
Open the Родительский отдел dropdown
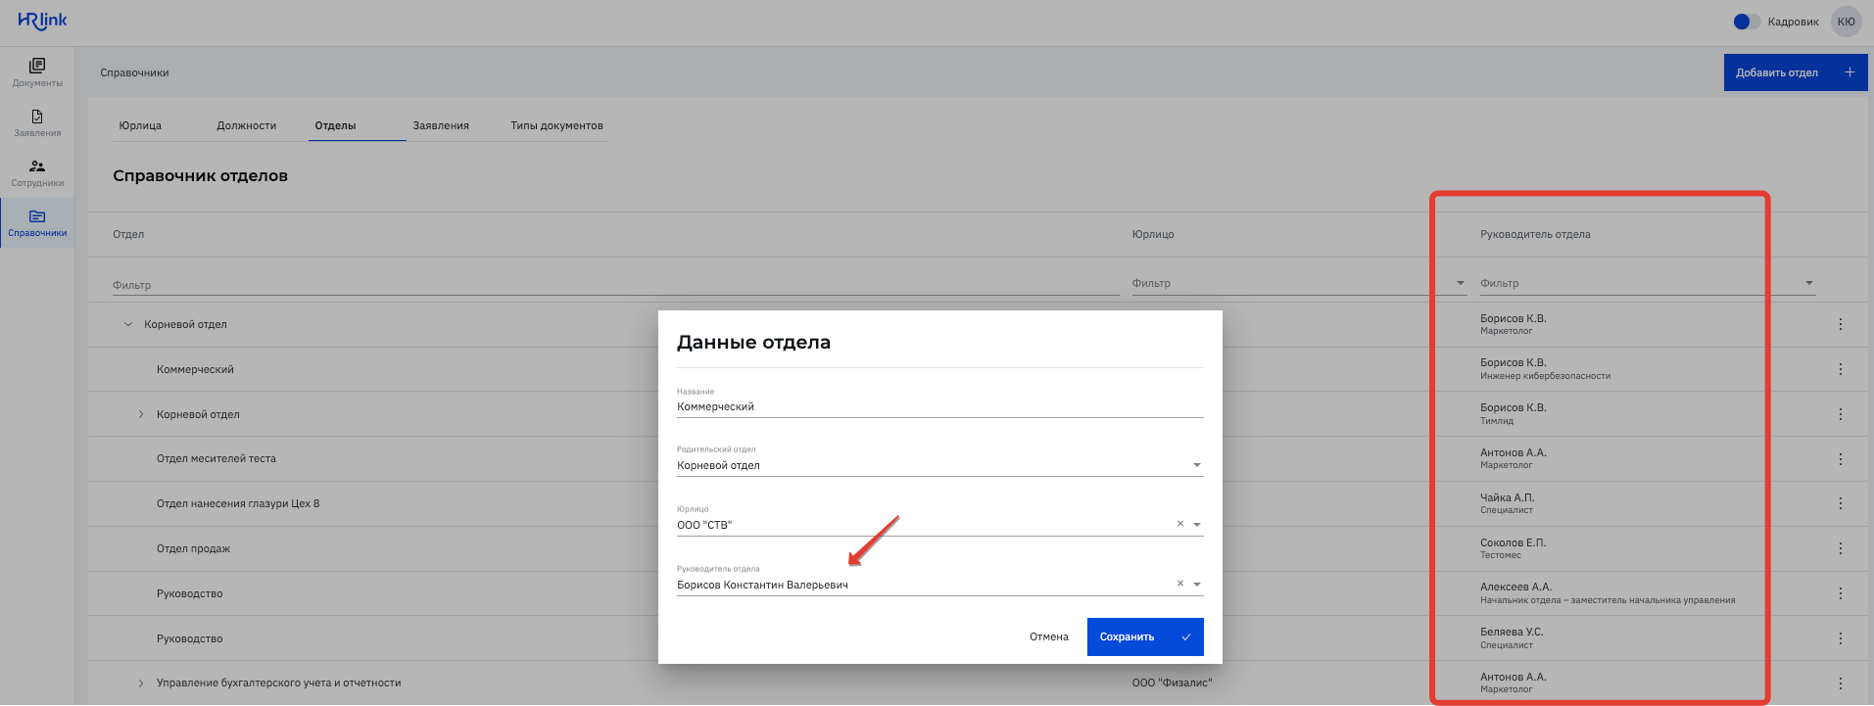(939, 465)
